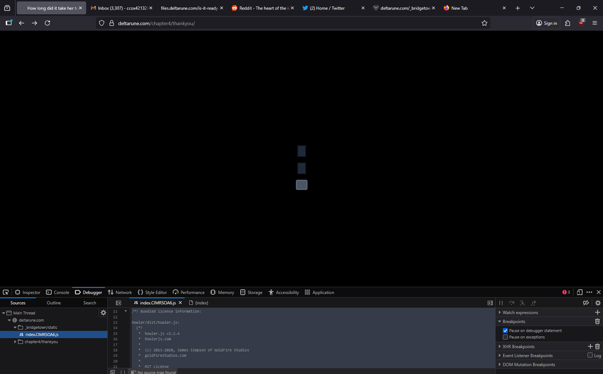Open the Storage panel
This screenshot has width=603, height=374.
[x=251, y=292]
